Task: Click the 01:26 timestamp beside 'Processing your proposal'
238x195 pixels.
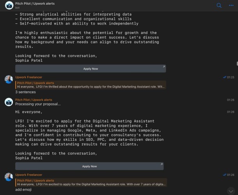Action: 231,100
